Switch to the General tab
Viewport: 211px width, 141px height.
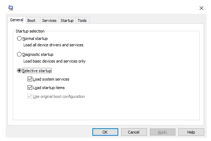[x=17, y=20]
